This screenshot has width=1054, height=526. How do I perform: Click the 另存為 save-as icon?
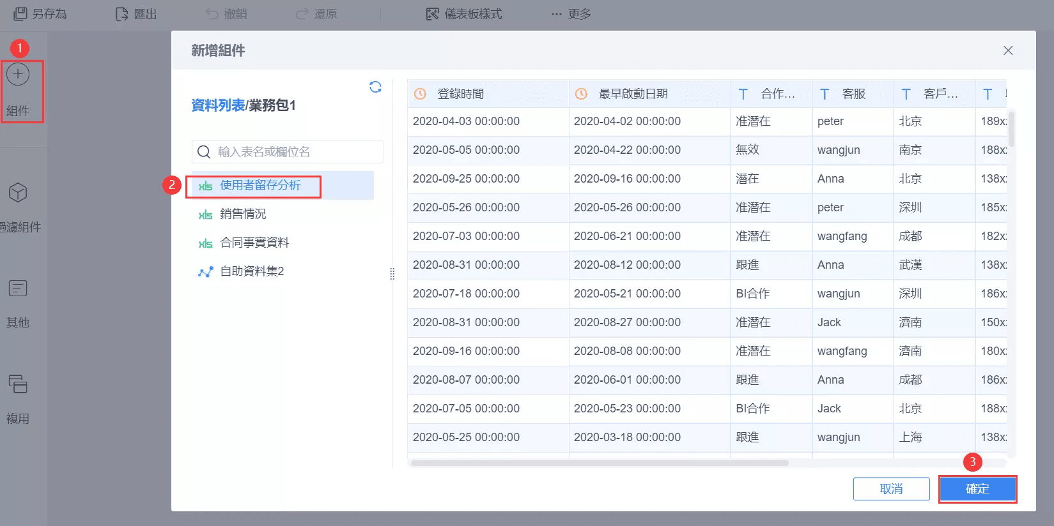pos(20,13)
